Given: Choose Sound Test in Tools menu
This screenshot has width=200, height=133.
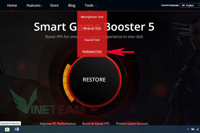Looking at the screenshot, I should pyautogui.click(x=92, y=40).
